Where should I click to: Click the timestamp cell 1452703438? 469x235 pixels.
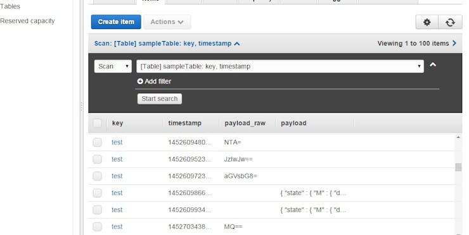click(190, 227)
